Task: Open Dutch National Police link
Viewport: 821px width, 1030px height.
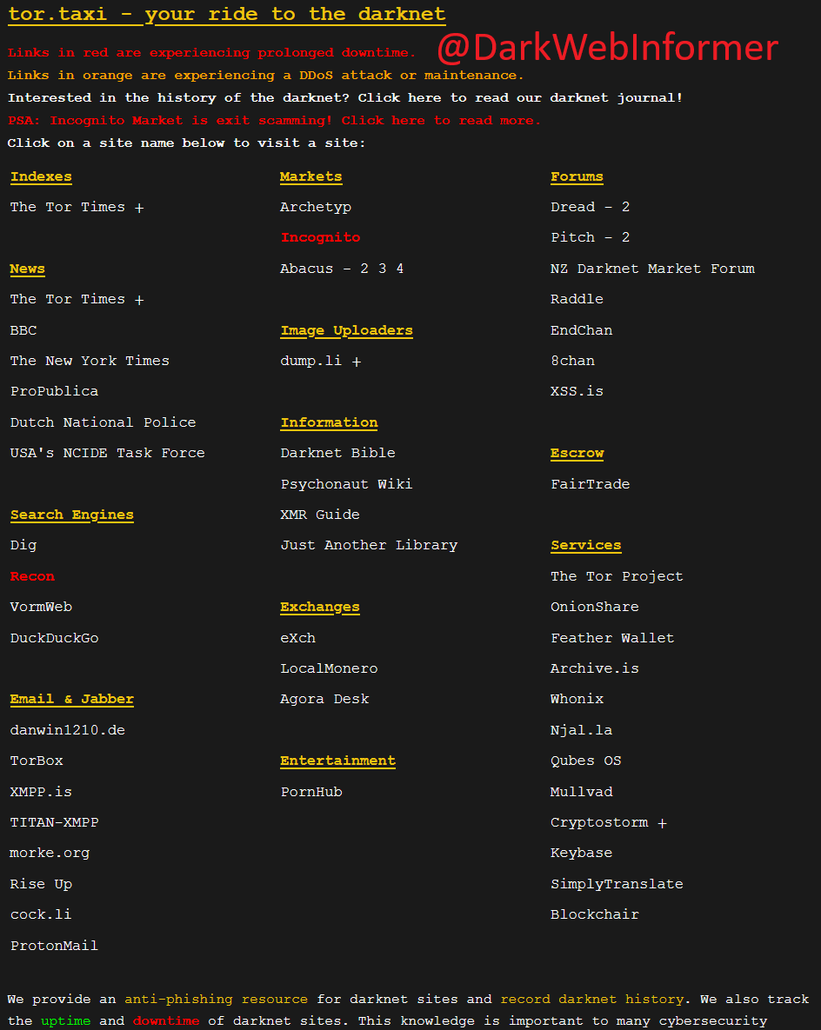Action: point(103,422)
